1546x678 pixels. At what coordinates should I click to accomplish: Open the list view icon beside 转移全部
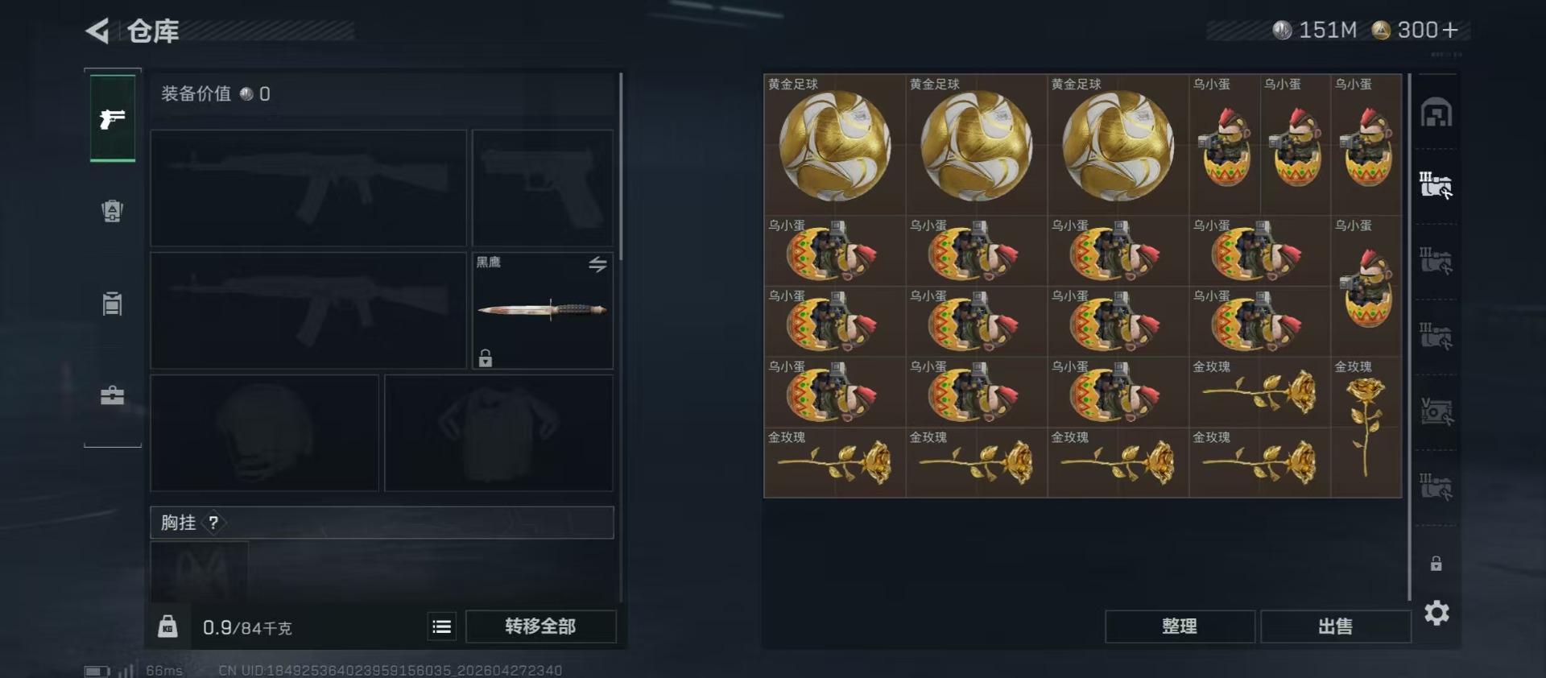(x=441, y=626)
